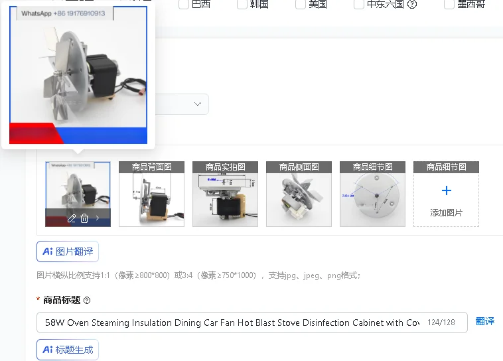Move first image right with arrow icon

coord(98,218)
